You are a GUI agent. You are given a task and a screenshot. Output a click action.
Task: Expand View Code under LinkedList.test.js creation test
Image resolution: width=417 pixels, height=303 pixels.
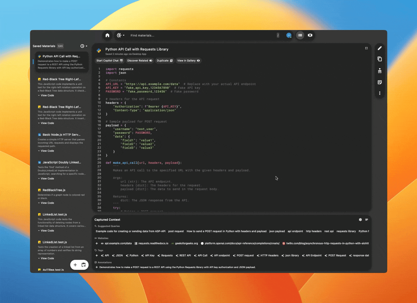(x=46, y=259)
